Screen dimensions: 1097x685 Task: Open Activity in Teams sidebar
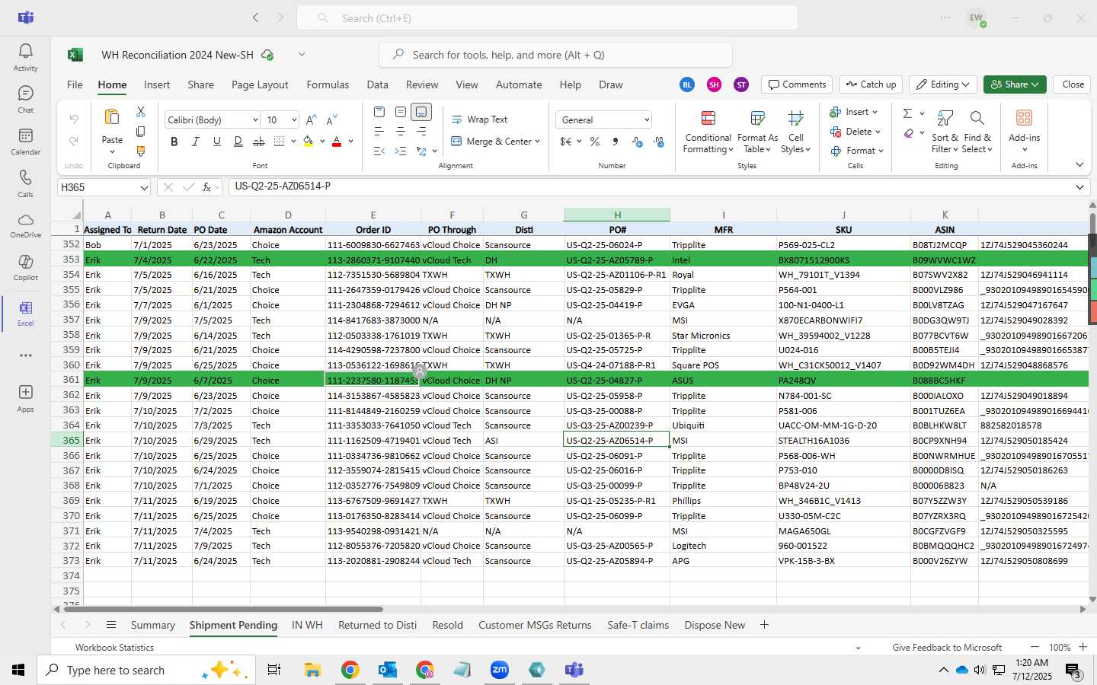(x=25, y=57)
